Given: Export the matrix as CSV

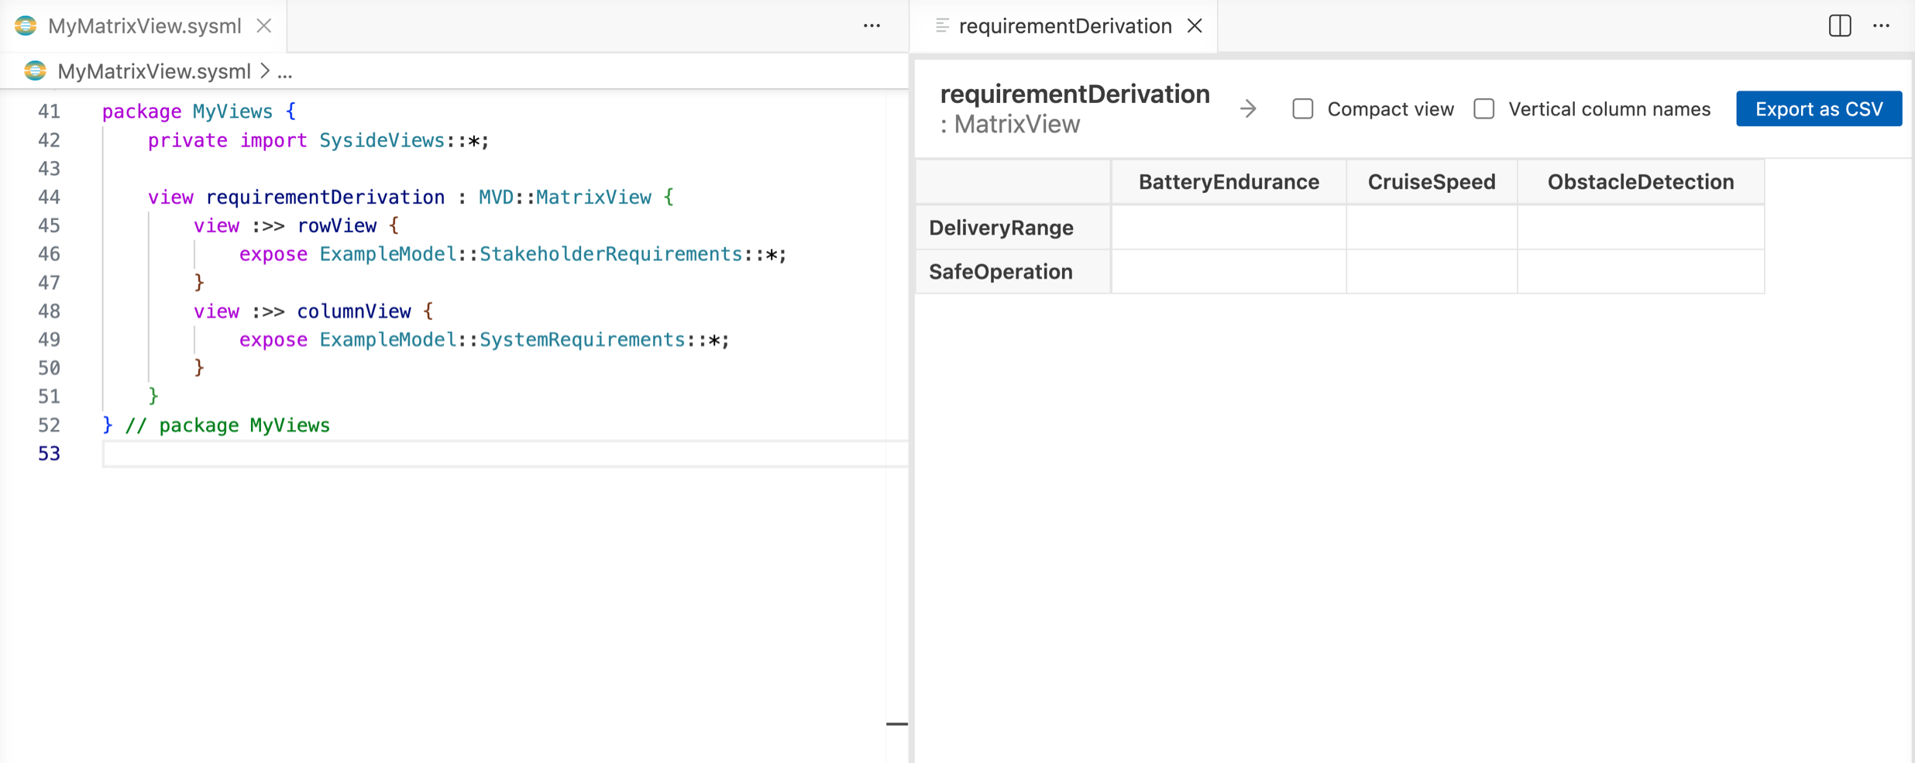Looking at the screenshot, I should click(x=1819, y=109).
